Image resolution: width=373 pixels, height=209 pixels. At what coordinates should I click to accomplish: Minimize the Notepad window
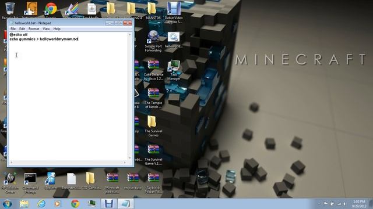(x=110, y=23)
